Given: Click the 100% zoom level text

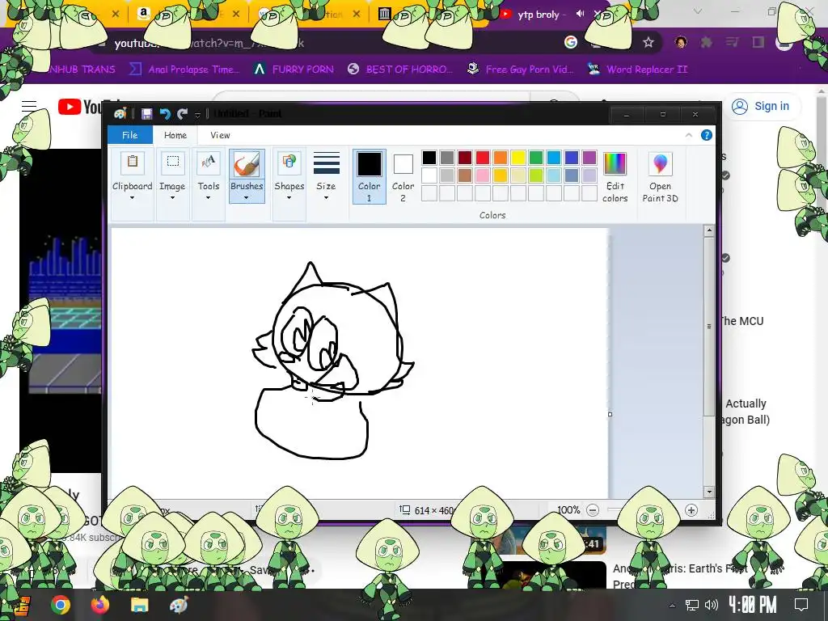Looking at the screenshot, I should (x=568, y=510).
